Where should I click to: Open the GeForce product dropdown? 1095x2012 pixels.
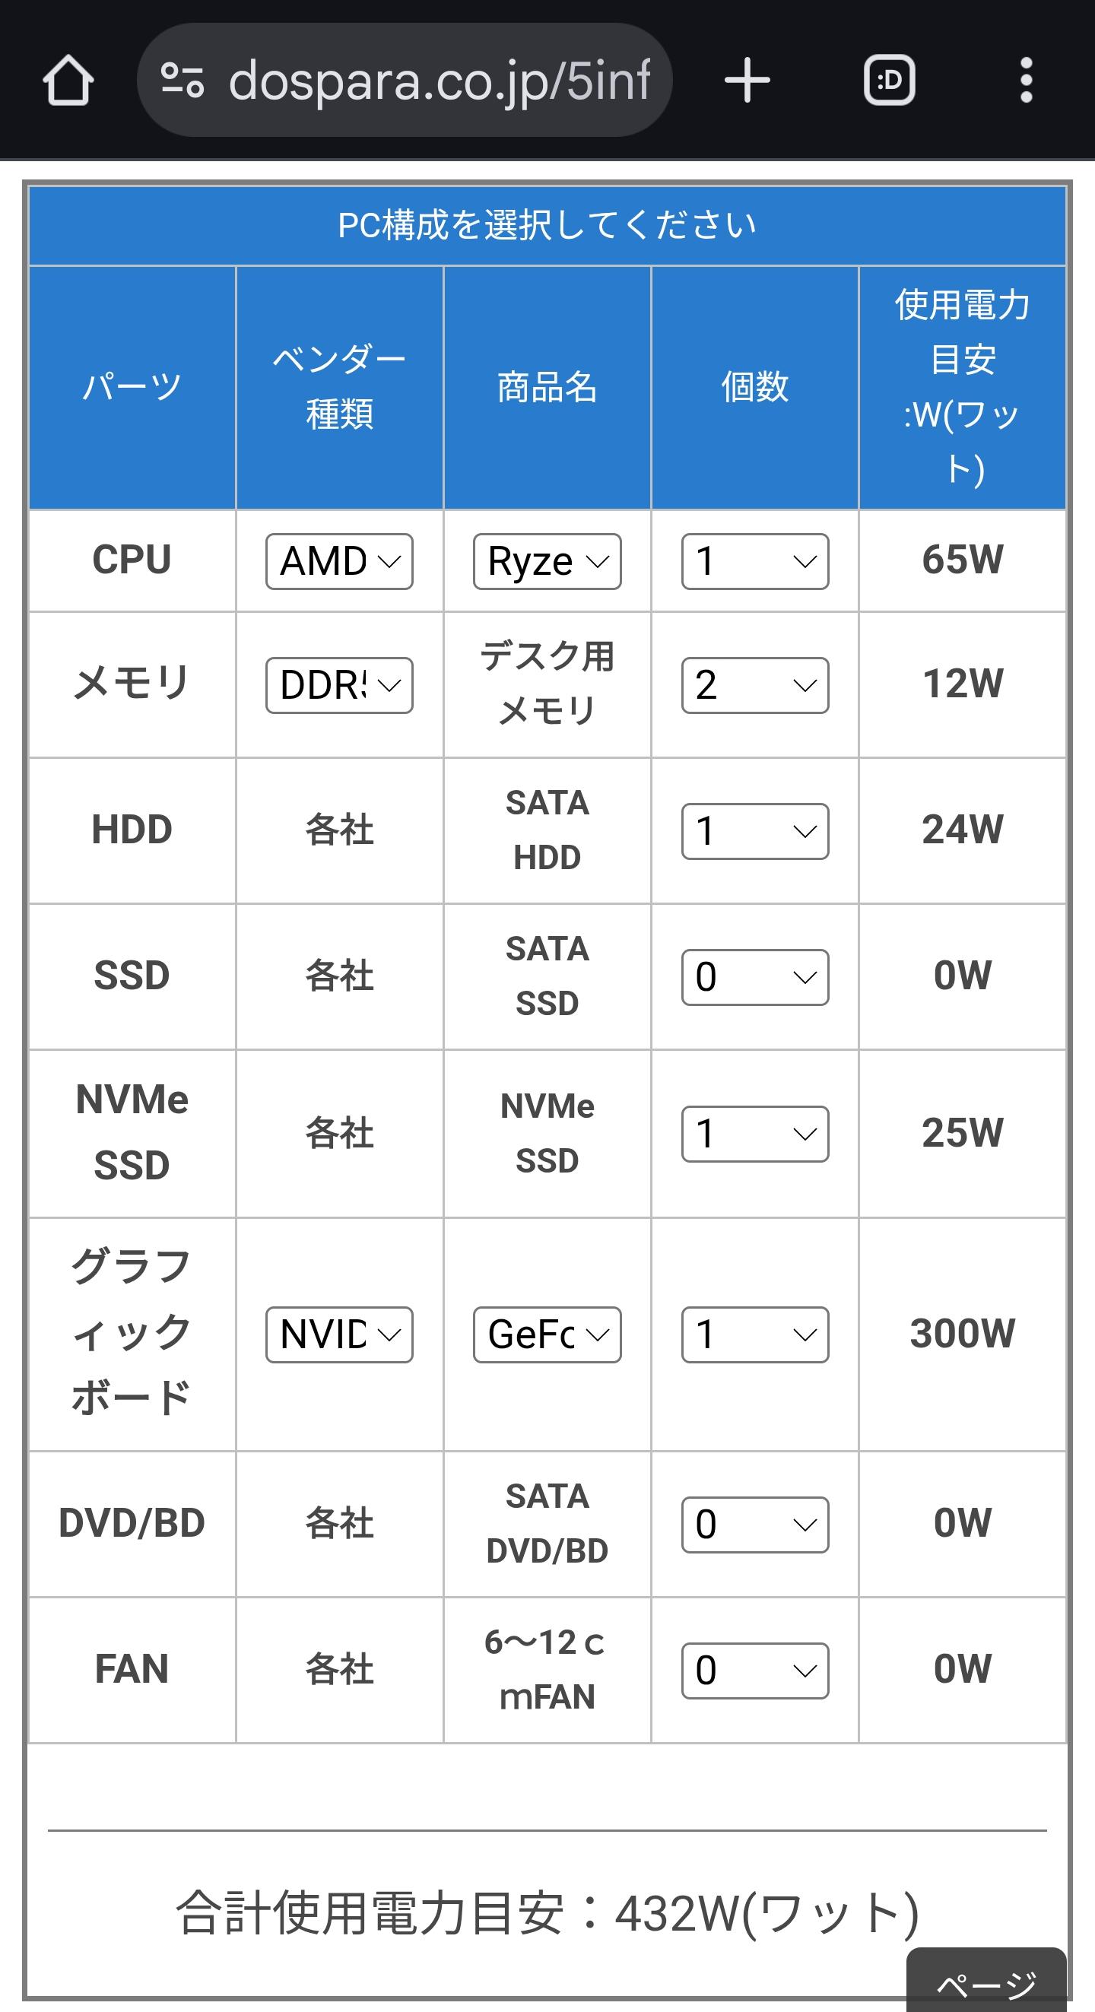[x=547, y=1334]
